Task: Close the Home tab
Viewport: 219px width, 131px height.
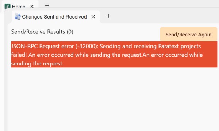Action: (32, 7)
